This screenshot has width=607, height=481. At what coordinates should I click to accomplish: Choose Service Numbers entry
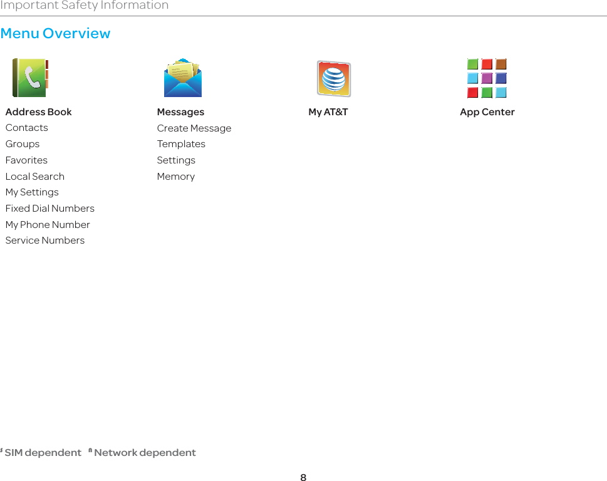click(x=45, y=240)
